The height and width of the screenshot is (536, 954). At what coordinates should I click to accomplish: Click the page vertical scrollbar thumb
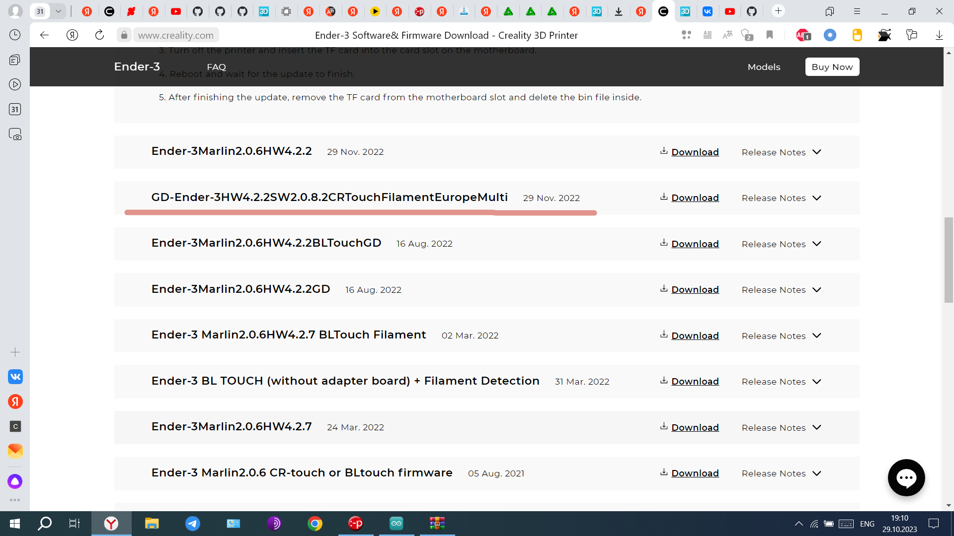[x=949, y=259]
